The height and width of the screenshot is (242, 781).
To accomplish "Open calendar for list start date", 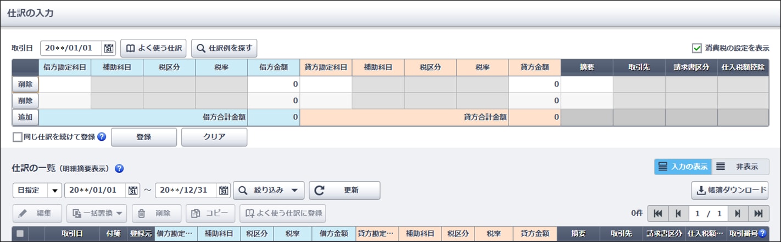I will click(132, 191).
